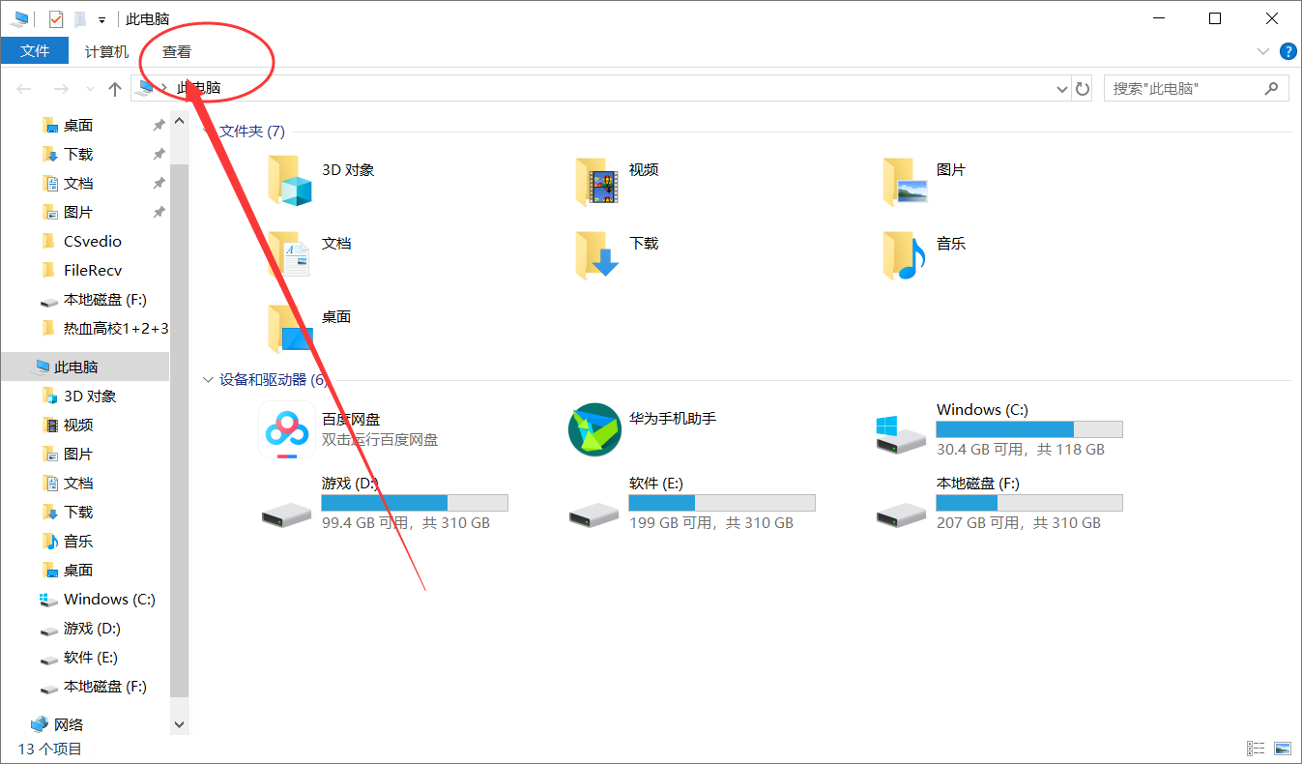Screen dimensions: 1302x764
Task: Click sidebar scrollbar down arrow
Action: pos(179,724)
